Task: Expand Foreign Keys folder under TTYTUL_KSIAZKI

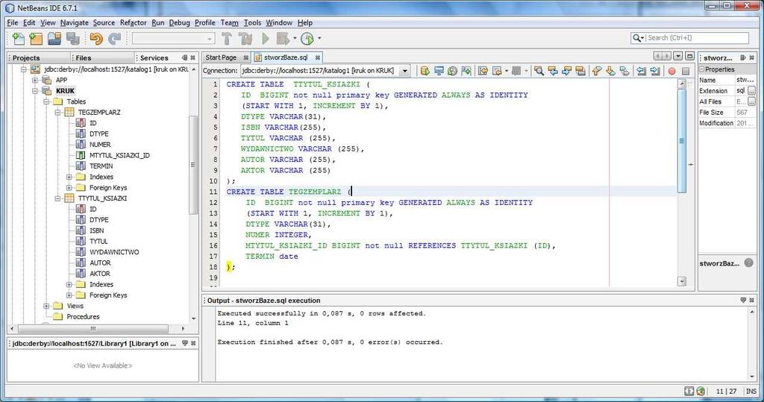Action: pyautogui.click(x=69, y=296)
